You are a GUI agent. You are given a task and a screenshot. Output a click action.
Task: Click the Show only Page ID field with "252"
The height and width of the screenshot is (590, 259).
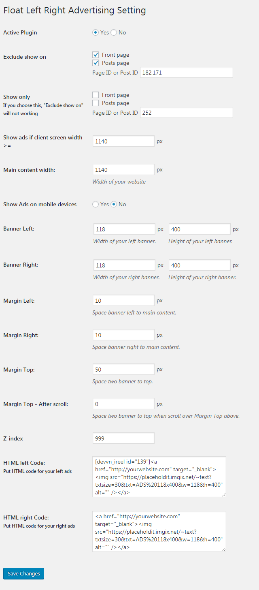tap(186, 112)
